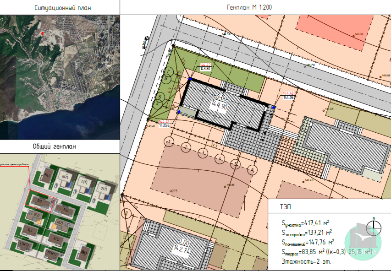
Task: Click the 'Ситуационный план' heading
Action: [x=60, y=8]
